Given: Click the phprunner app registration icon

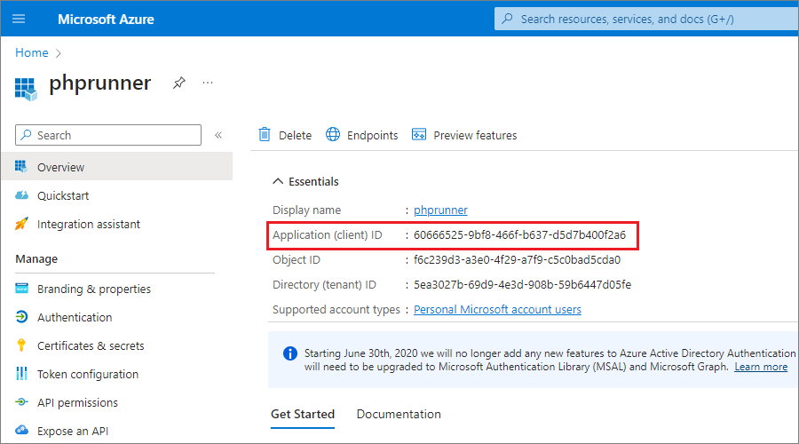Looking at the screenshot, I should (26, 89).
